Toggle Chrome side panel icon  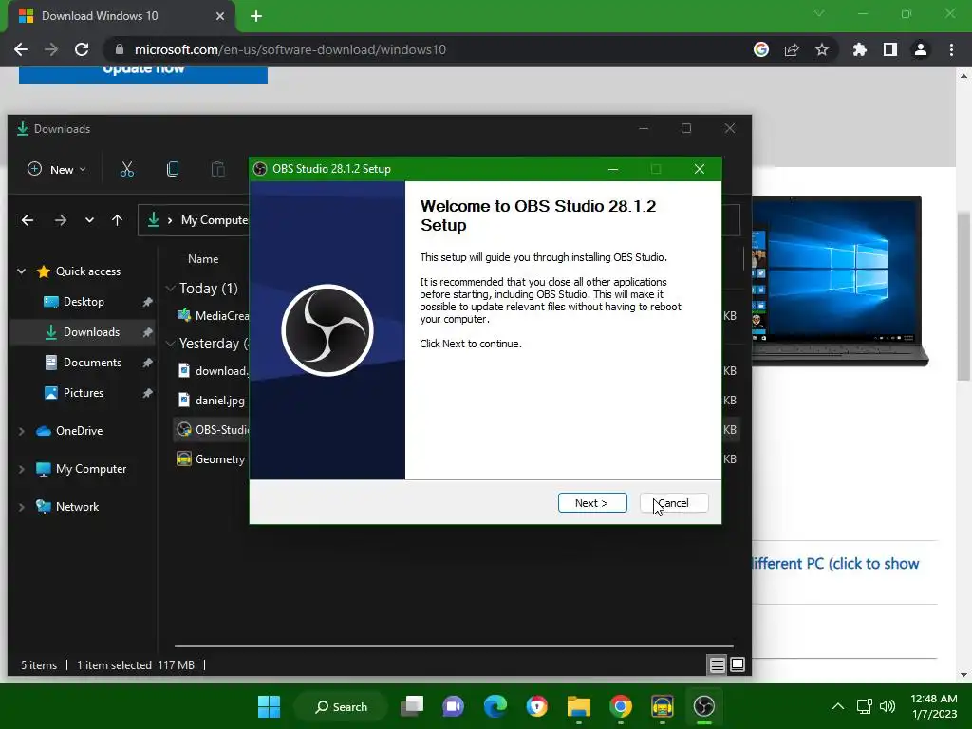(x=890, y=49)
